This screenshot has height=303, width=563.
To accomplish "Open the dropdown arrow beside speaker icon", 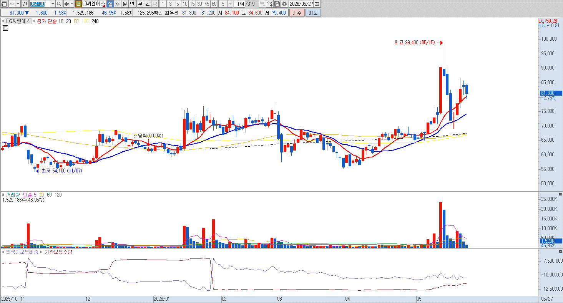I will pyautogui.click(x=72, y=4).
